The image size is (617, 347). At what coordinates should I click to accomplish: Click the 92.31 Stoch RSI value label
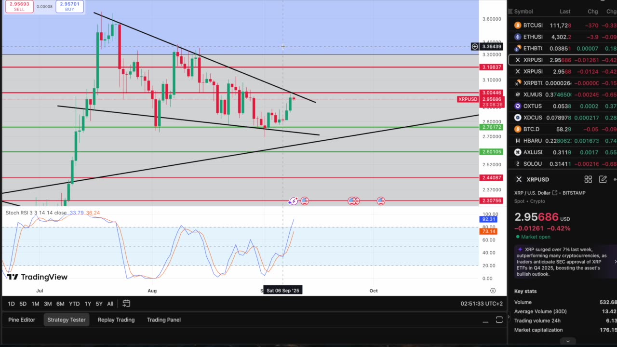click(x=488, y=219)
